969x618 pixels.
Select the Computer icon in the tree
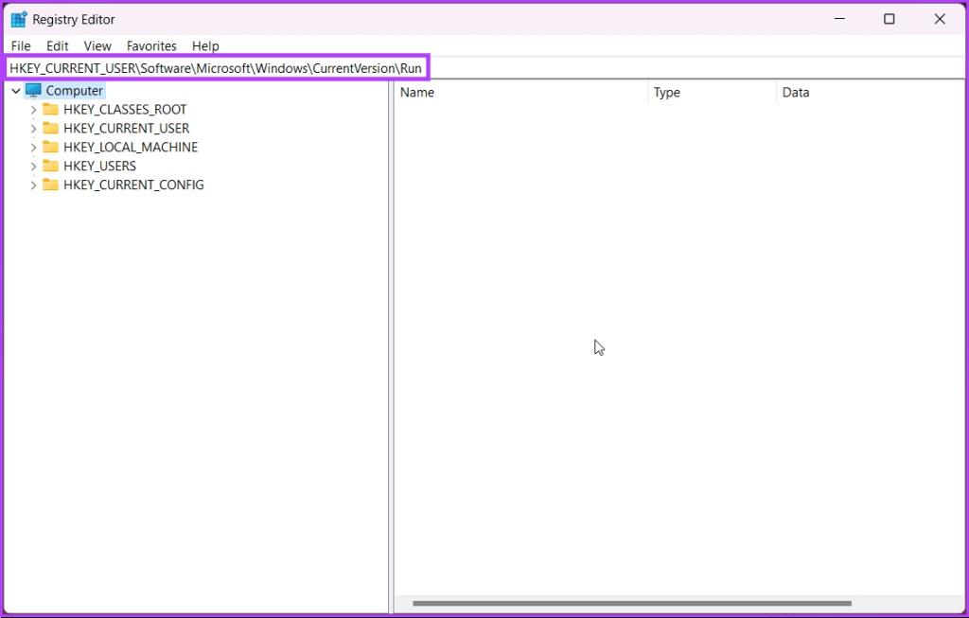pyautogui.click(x=34, y=91)
